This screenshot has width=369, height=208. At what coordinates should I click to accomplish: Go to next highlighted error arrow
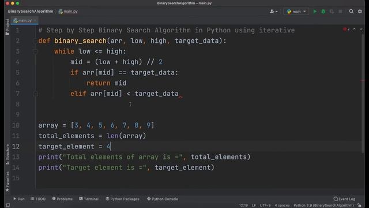[x=361, y=29]
